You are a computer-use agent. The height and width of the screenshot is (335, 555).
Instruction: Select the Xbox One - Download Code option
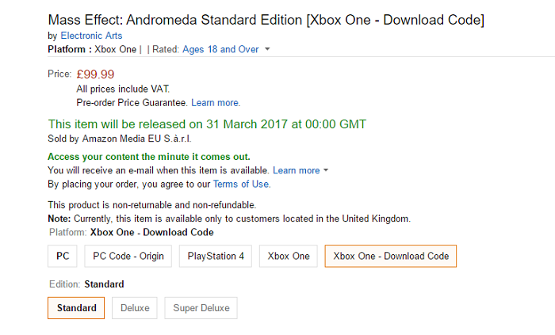[x=391, y=256]
